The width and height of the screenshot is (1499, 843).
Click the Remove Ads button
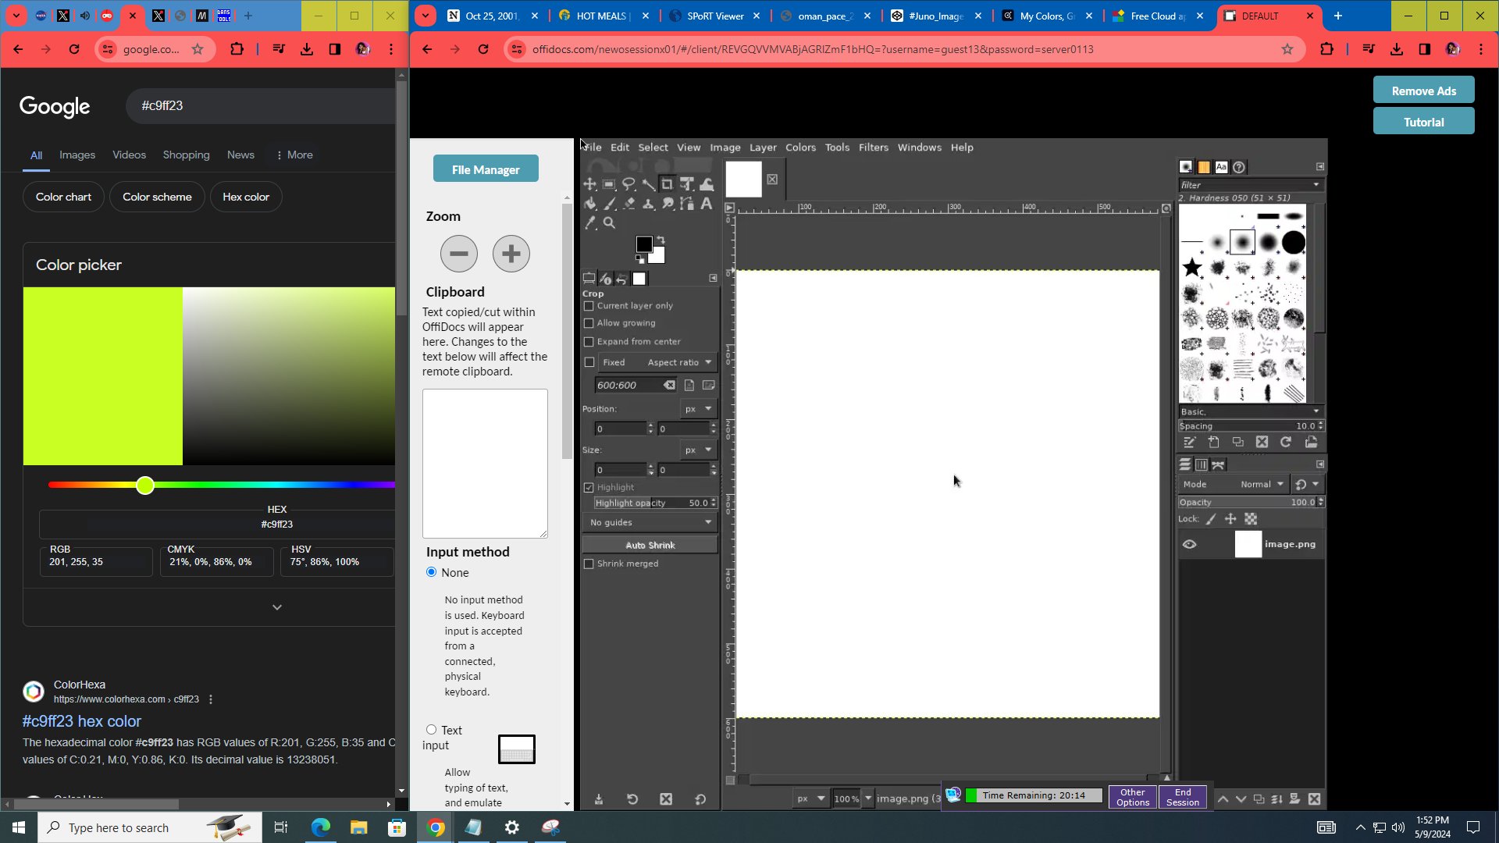pos(1423,91)
